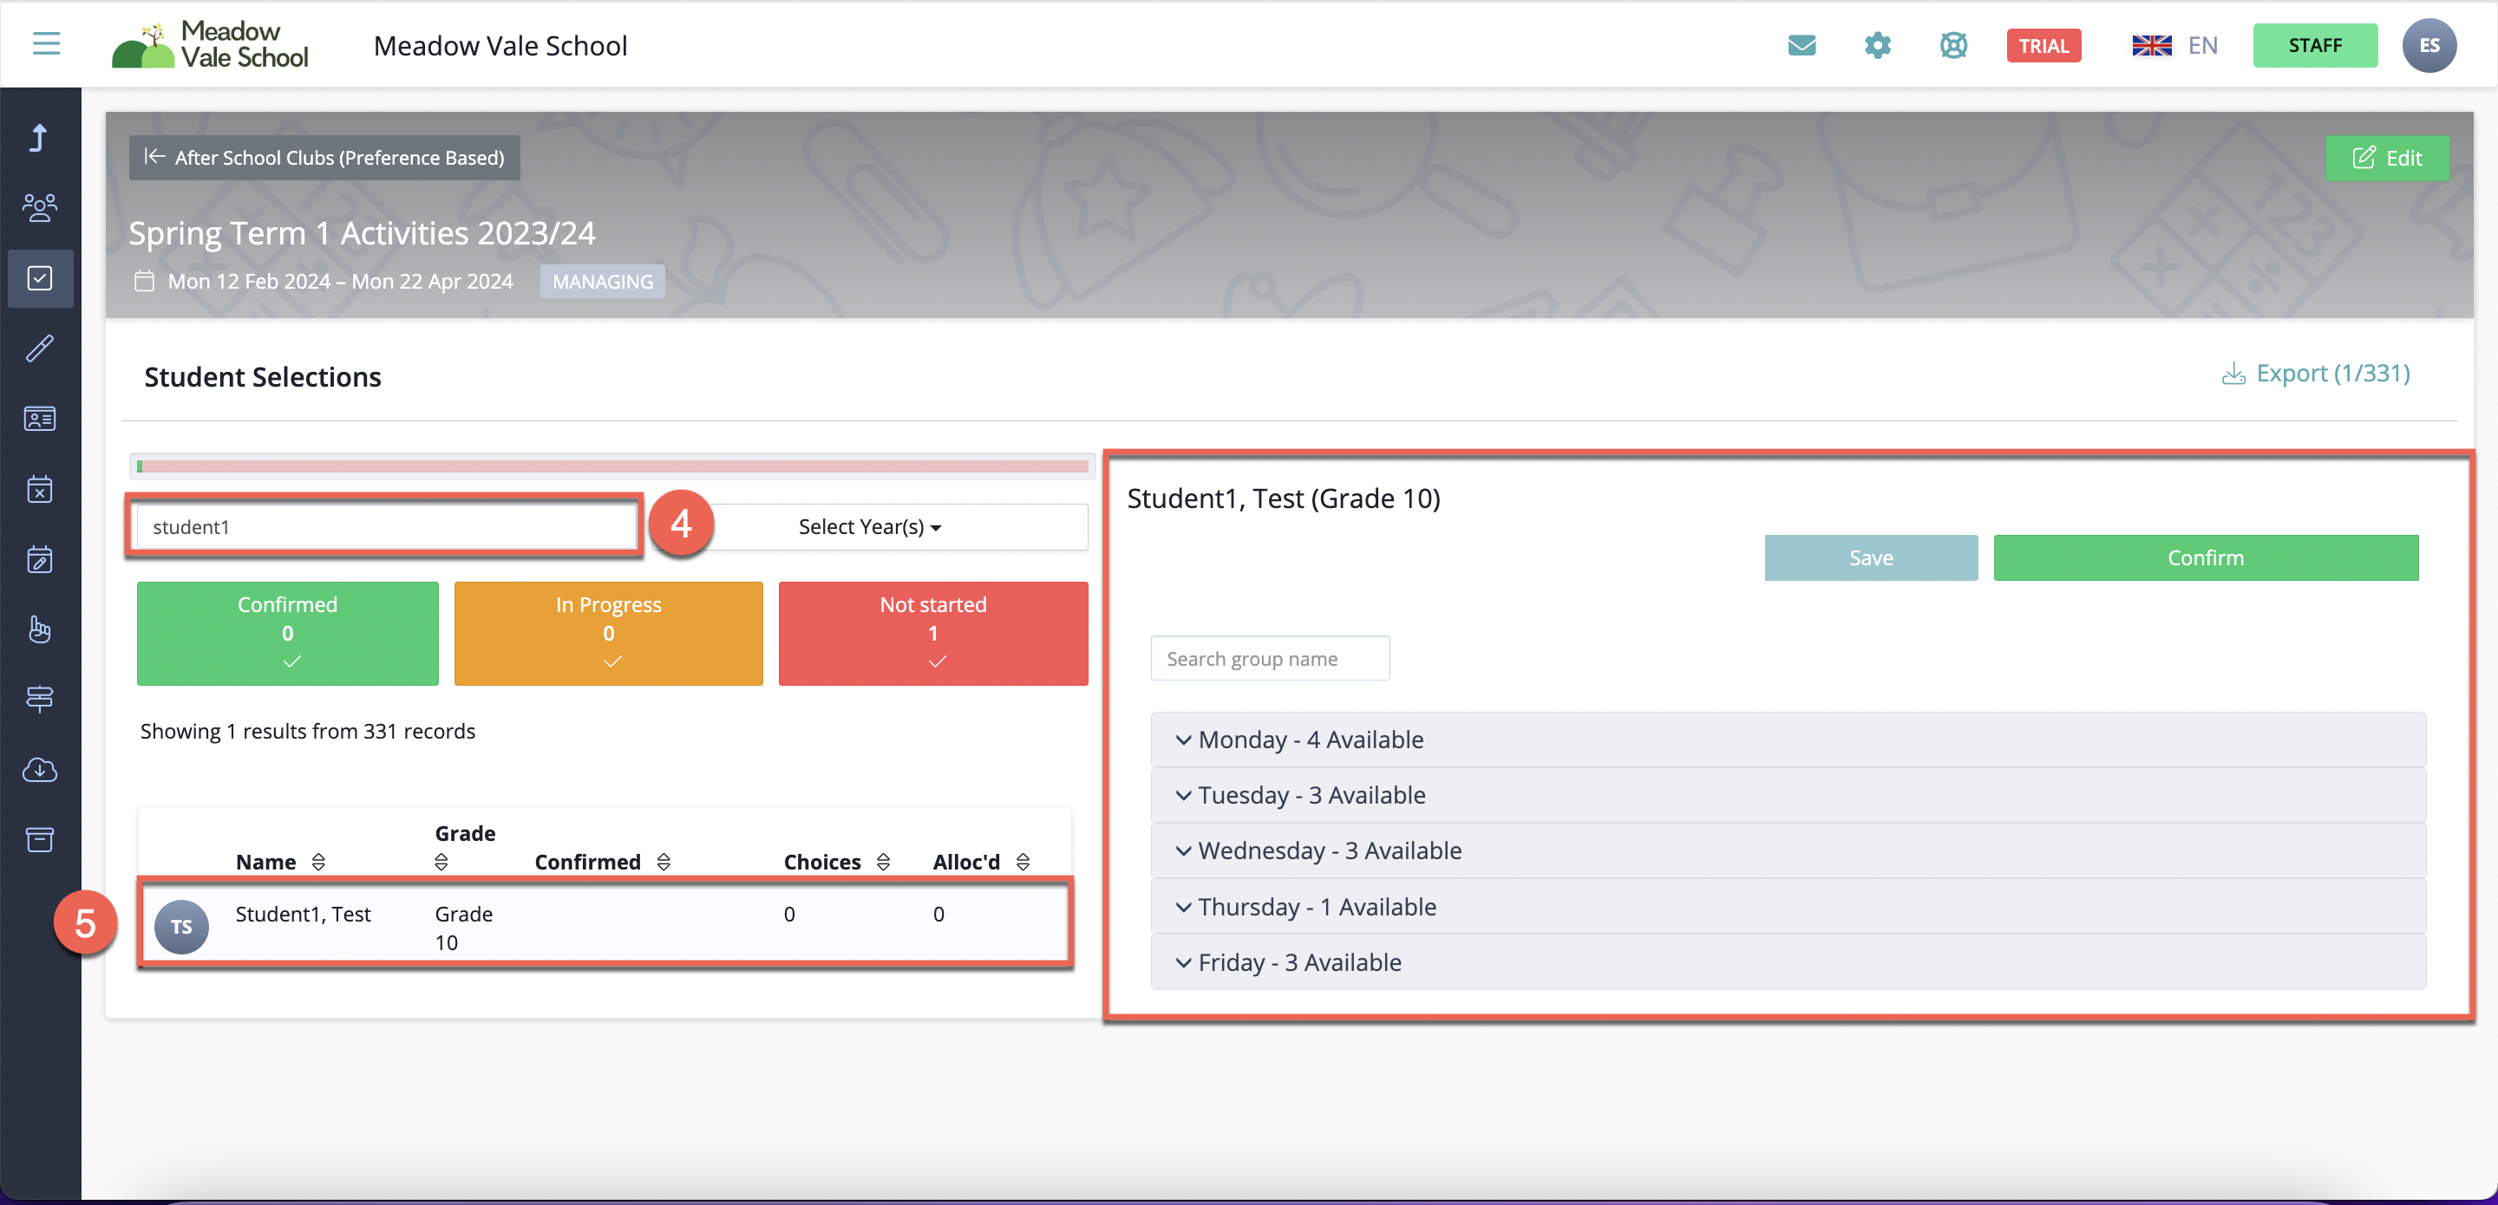Expand Monday - 4 Available section
Viewport: 2498px width, 1205px height.
(x=1310, y=739)
